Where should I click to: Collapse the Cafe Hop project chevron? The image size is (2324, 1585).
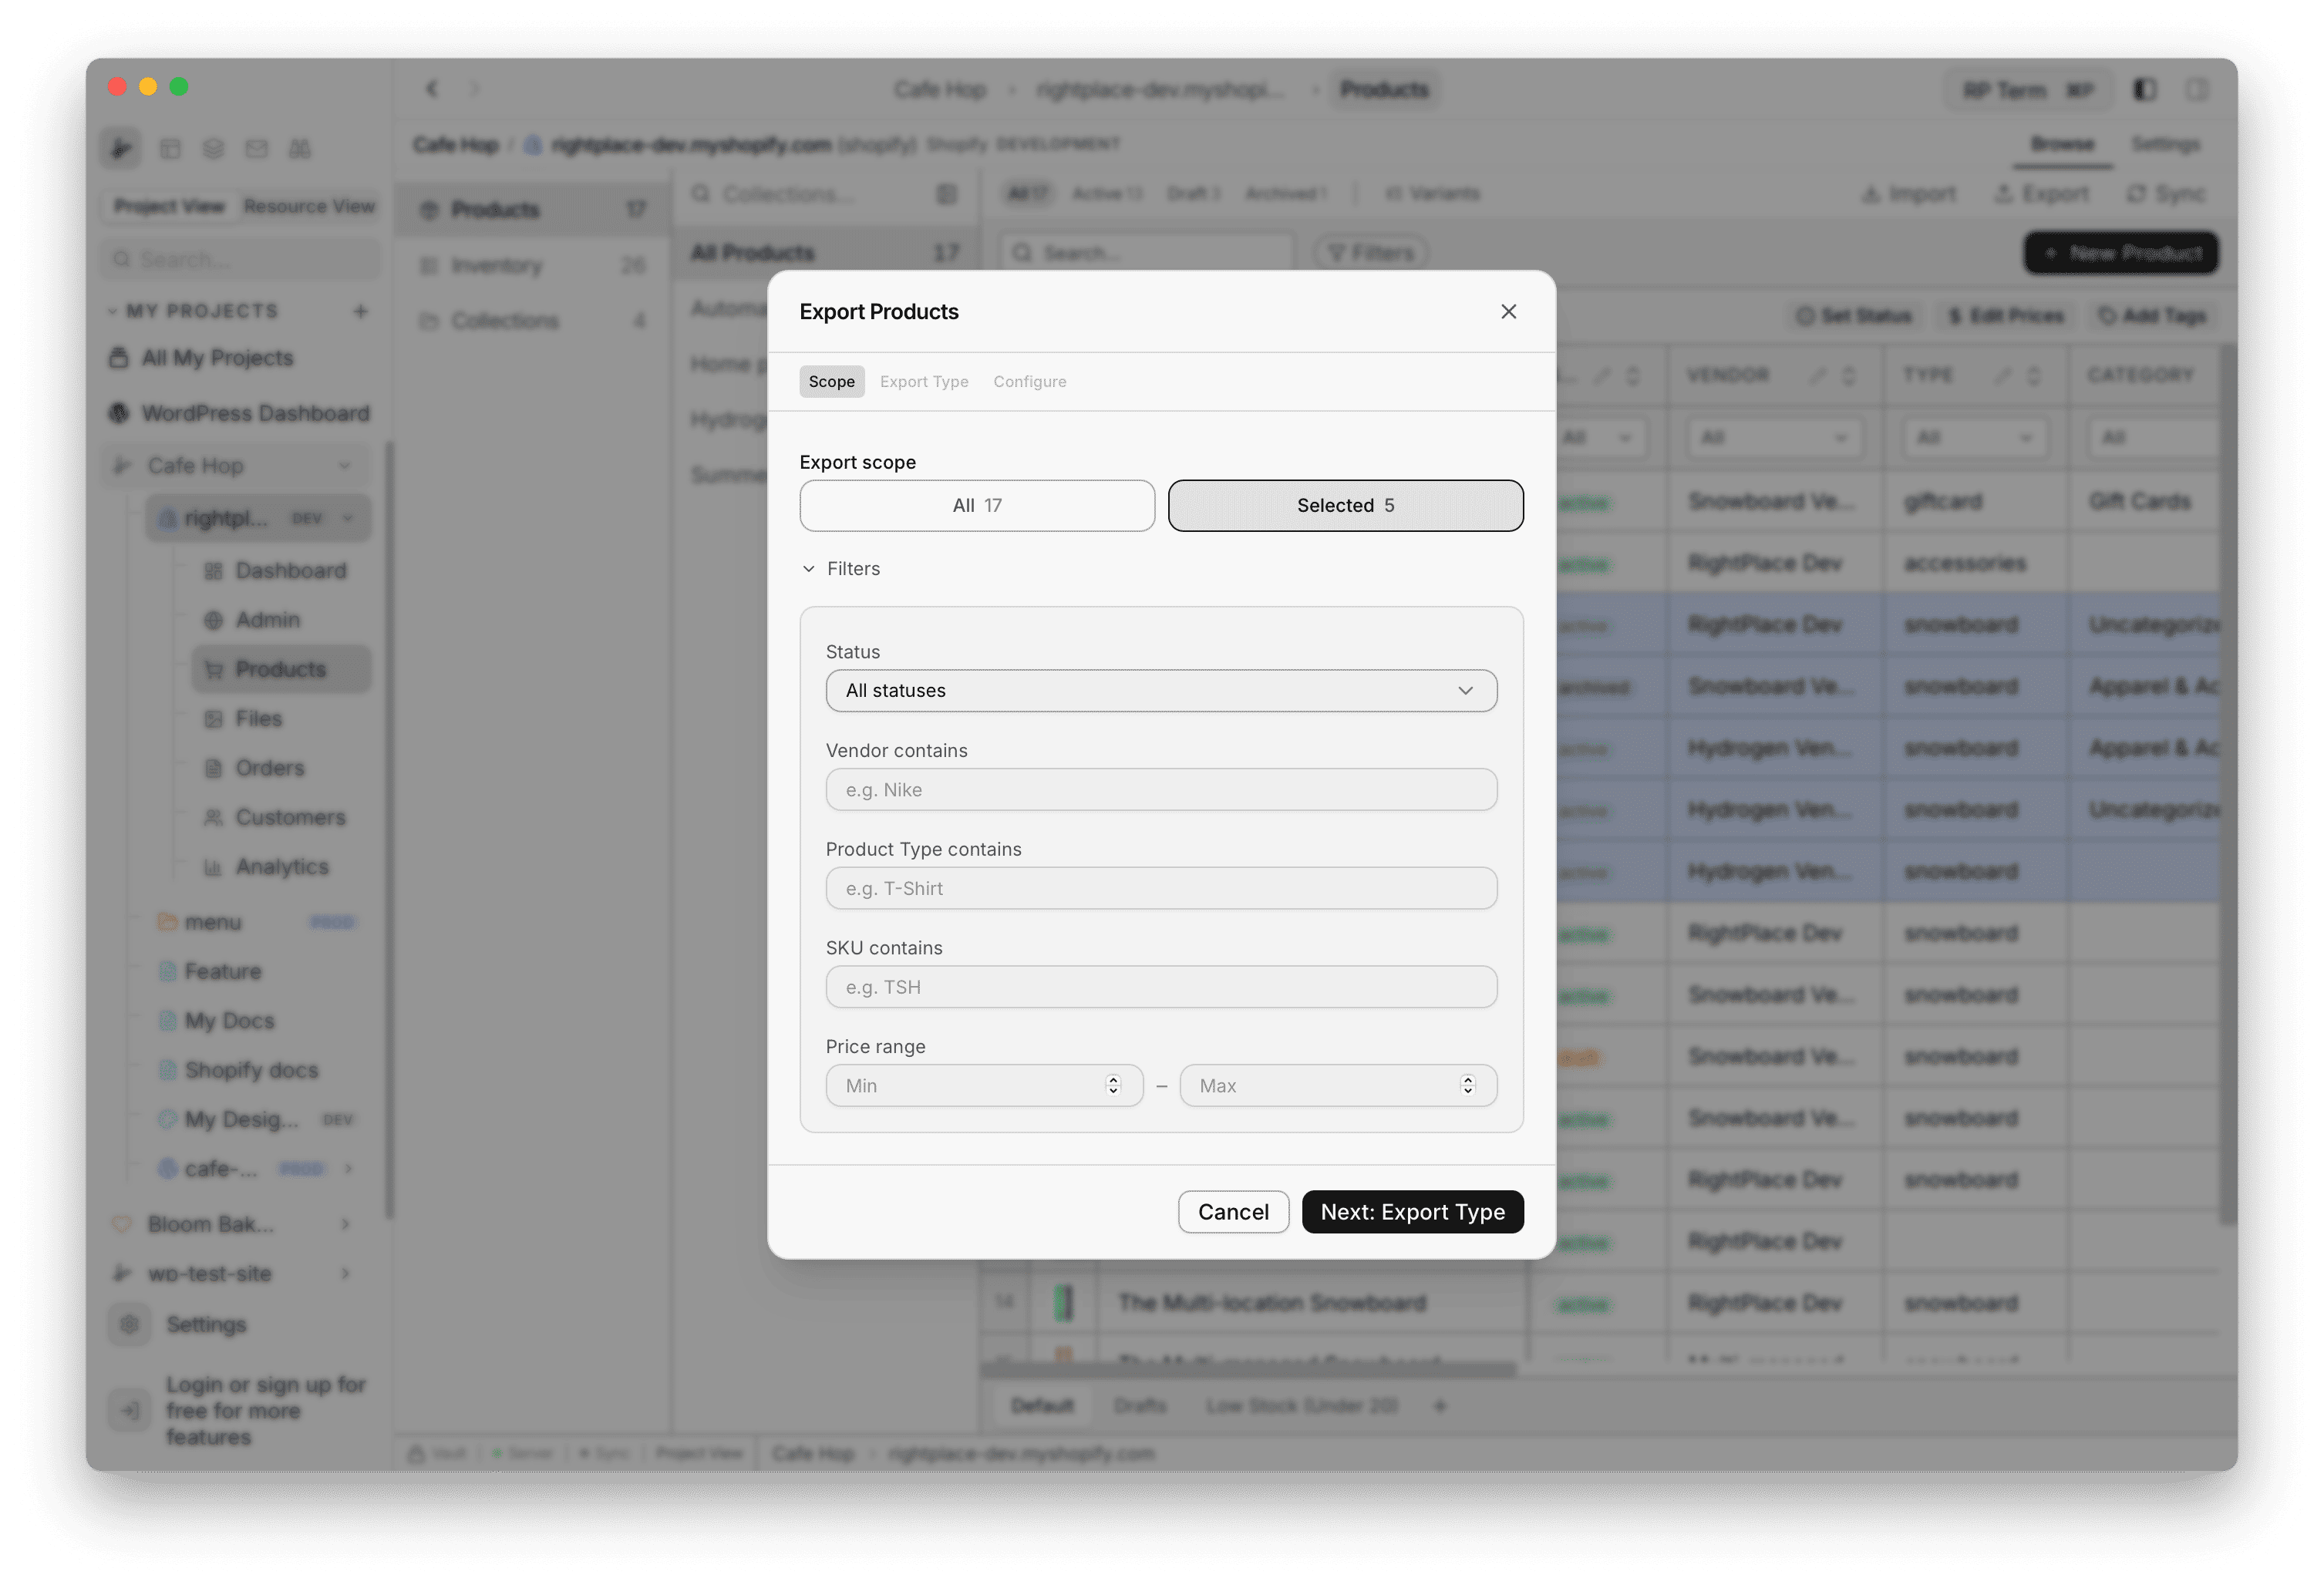click(x=346, y=465)
